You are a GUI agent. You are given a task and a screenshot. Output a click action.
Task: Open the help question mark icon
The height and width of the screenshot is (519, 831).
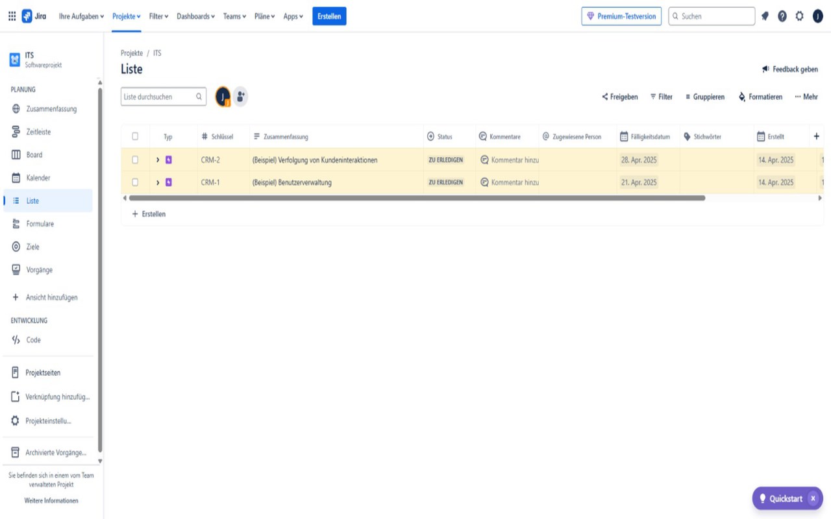[x=782, y=16]
